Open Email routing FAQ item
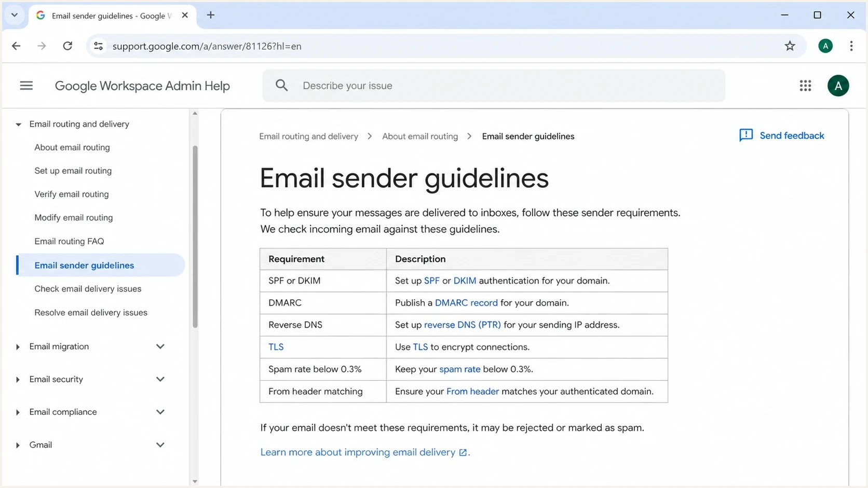Image resolution: width=868 pixels, height=488 pixels. click(x=70, y=241)
